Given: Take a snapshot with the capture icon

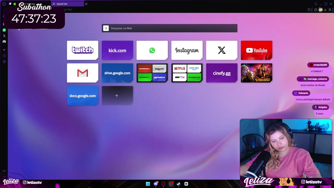Looking at the screenshot, I should [x=309, y=10].
